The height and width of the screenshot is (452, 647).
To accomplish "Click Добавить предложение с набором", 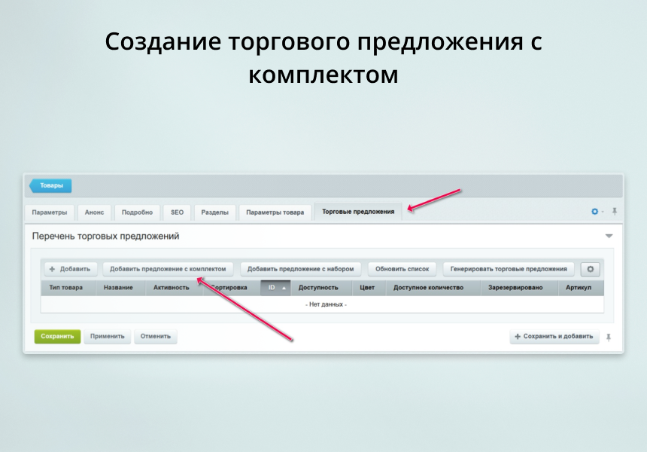I will click(x=300, y=269).
